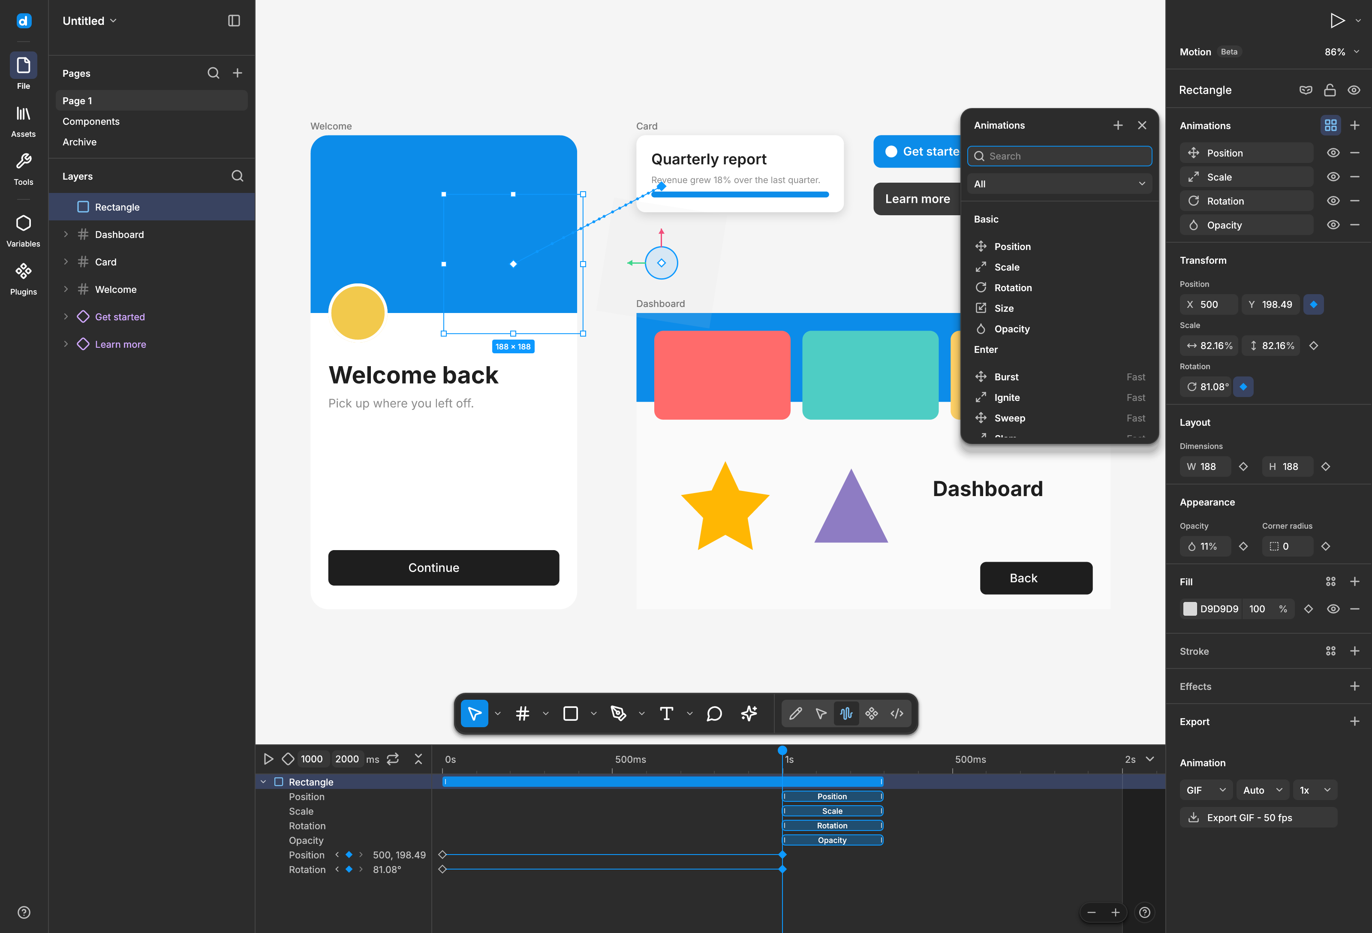Click the timeline playhead at 1s
1372x933 pixels.
[782, 750]
